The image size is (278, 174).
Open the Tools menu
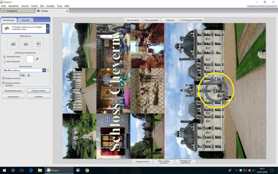[x=59, y=6]
